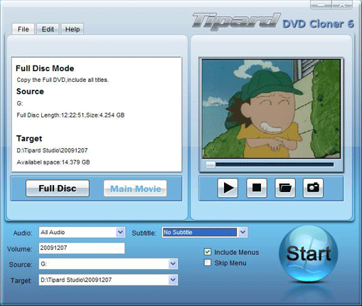Open the Help menu
Screen dimensions: 362x306
[73, 29]
